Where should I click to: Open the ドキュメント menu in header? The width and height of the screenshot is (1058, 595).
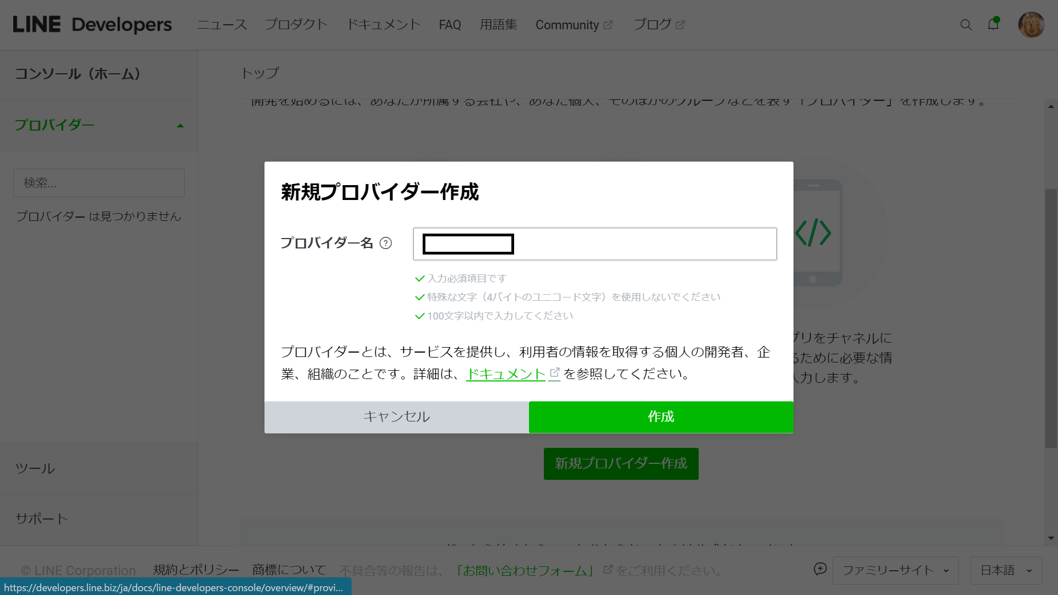pyautogui.click(x=384, y=25)
